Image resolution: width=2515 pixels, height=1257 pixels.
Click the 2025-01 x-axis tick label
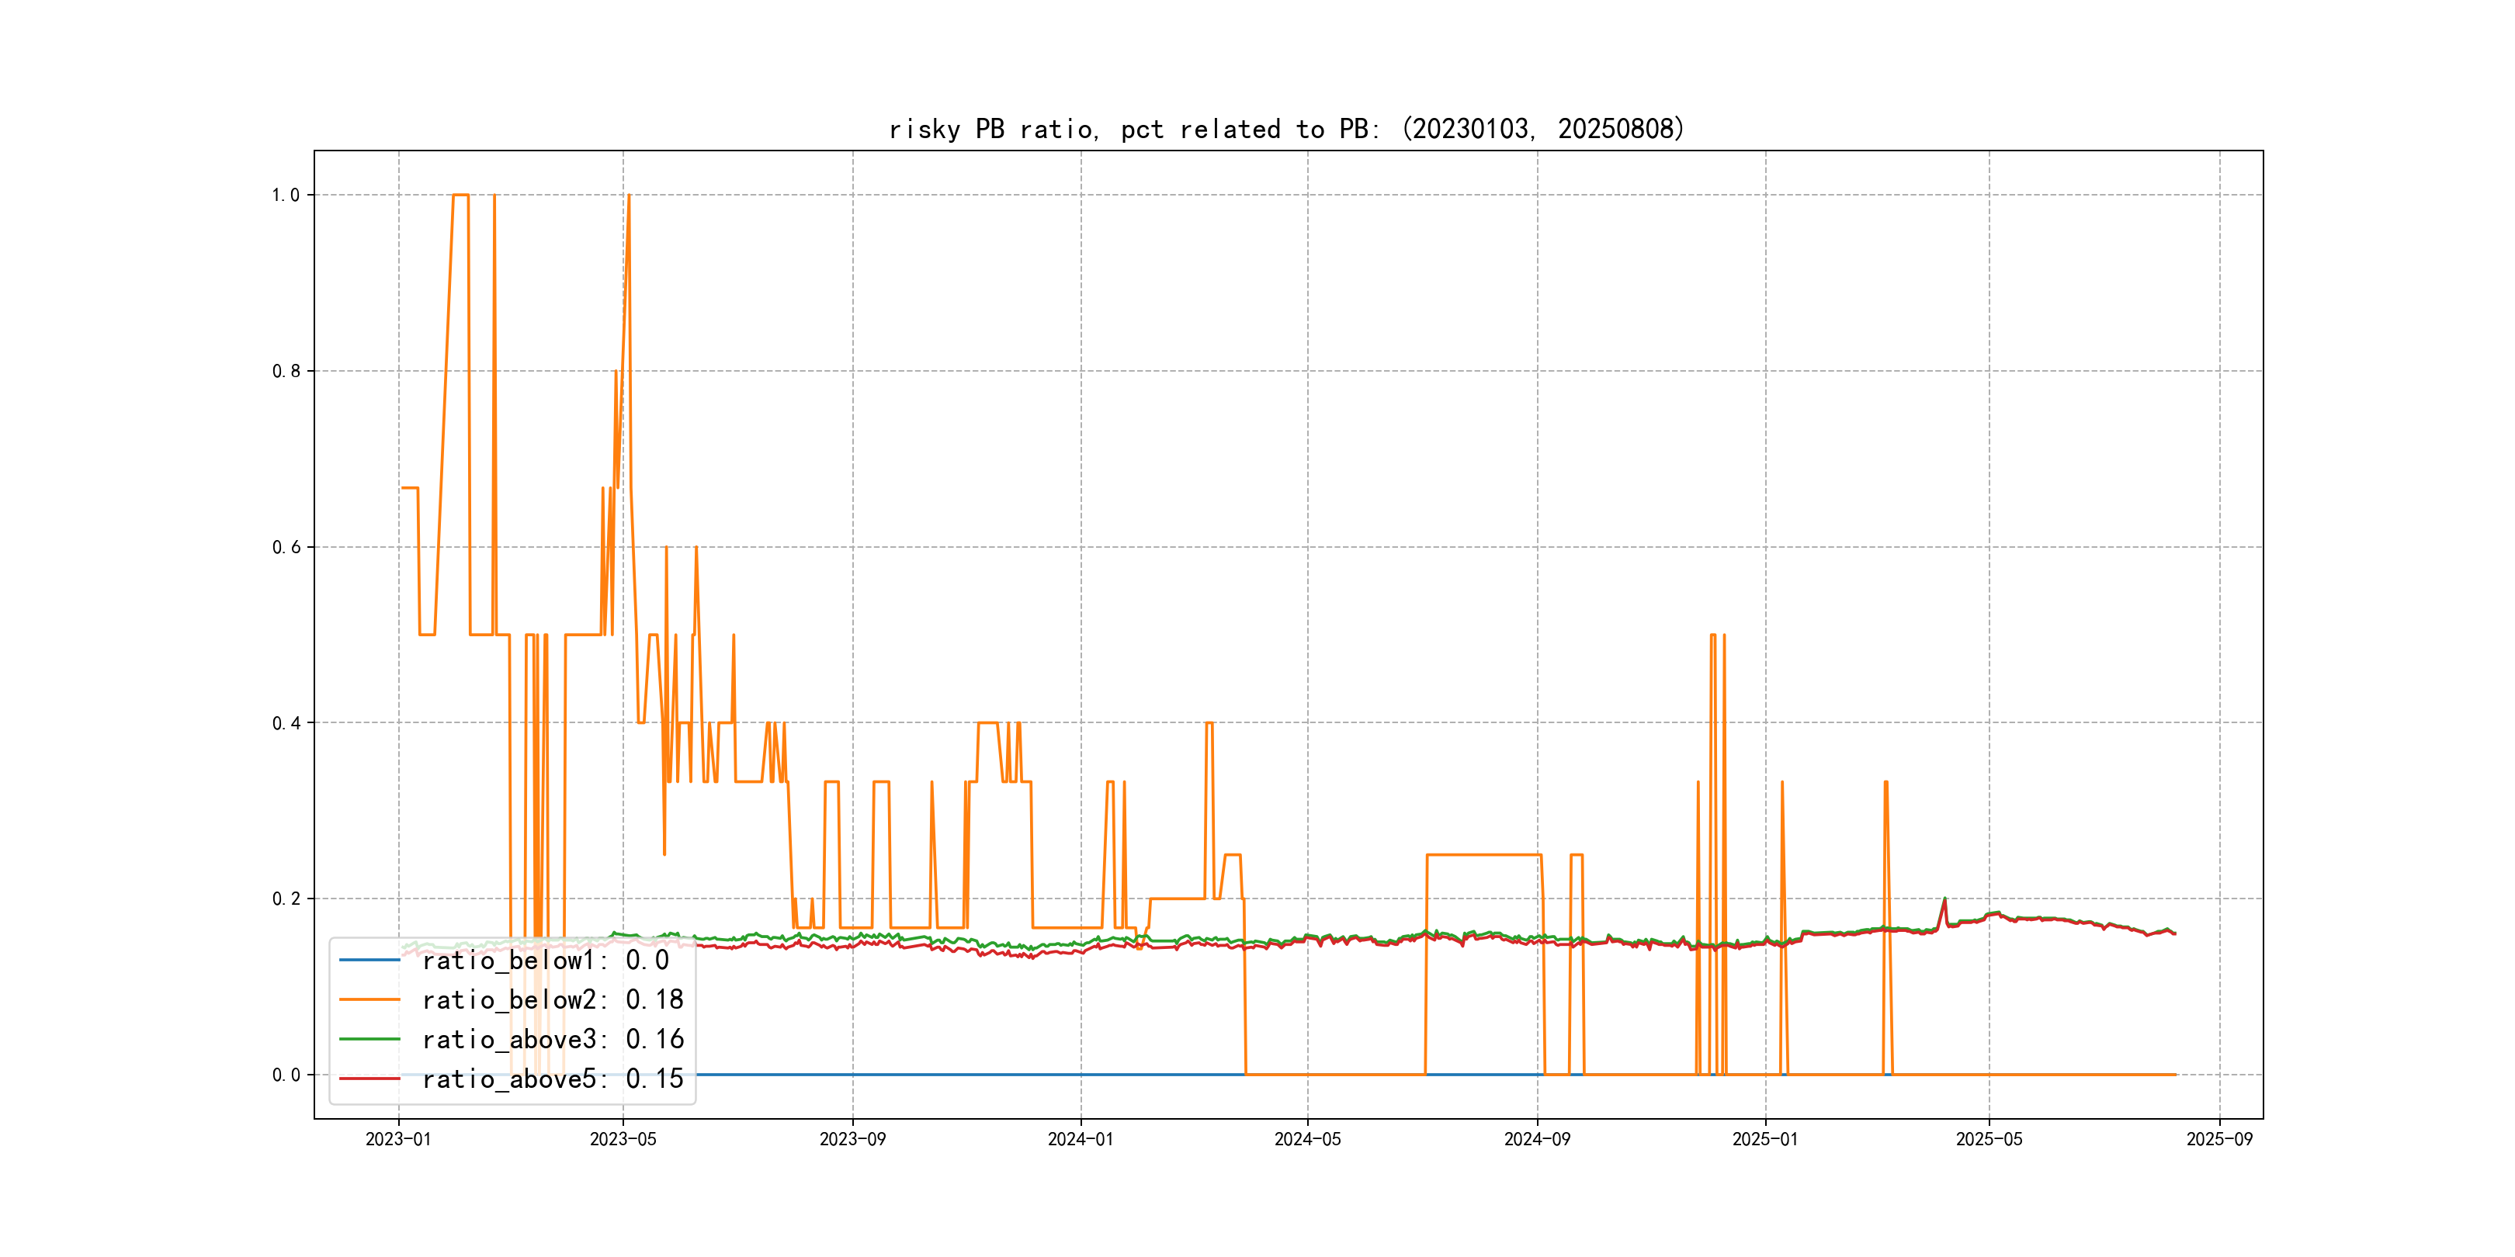point(1764,1140)
